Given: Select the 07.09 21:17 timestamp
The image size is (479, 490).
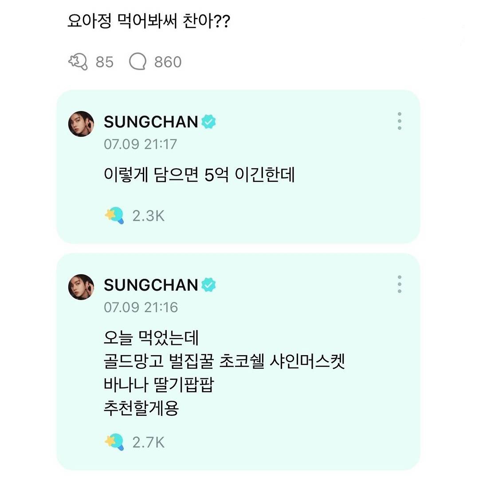Looking at the screenshot, I should coord(140,144).
